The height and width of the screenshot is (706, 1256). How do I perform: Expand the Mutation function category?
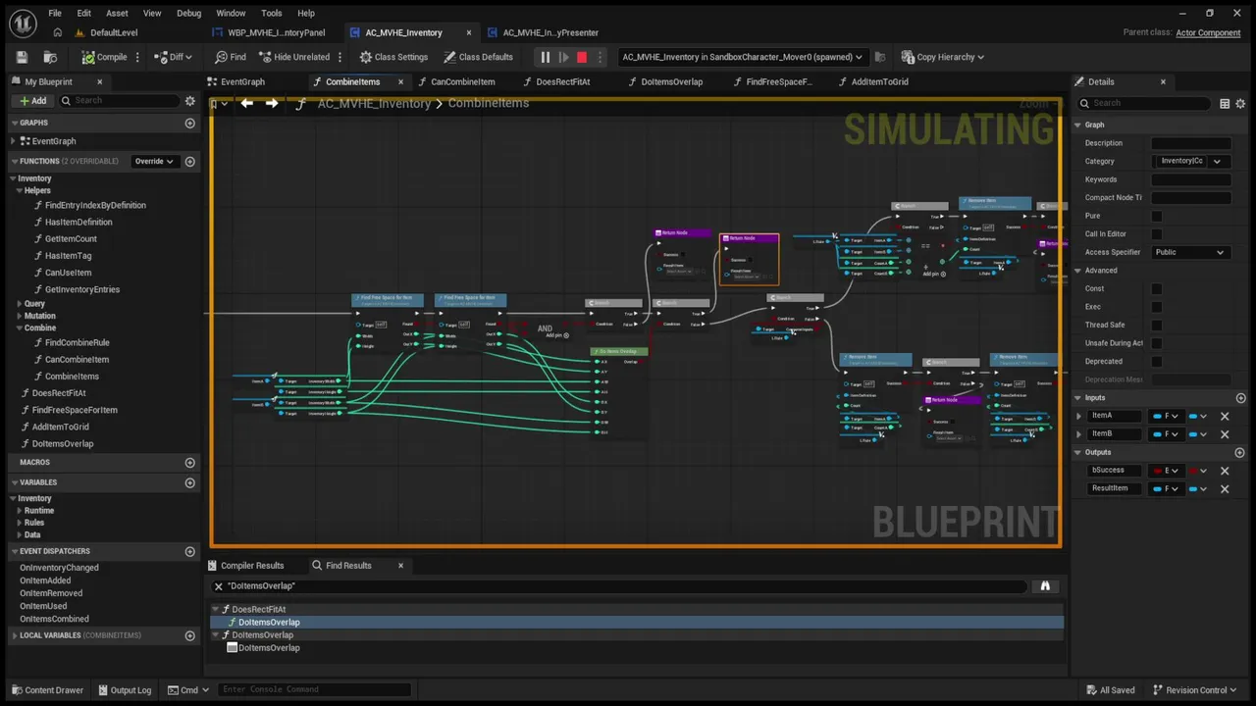[x=20, y=316]
